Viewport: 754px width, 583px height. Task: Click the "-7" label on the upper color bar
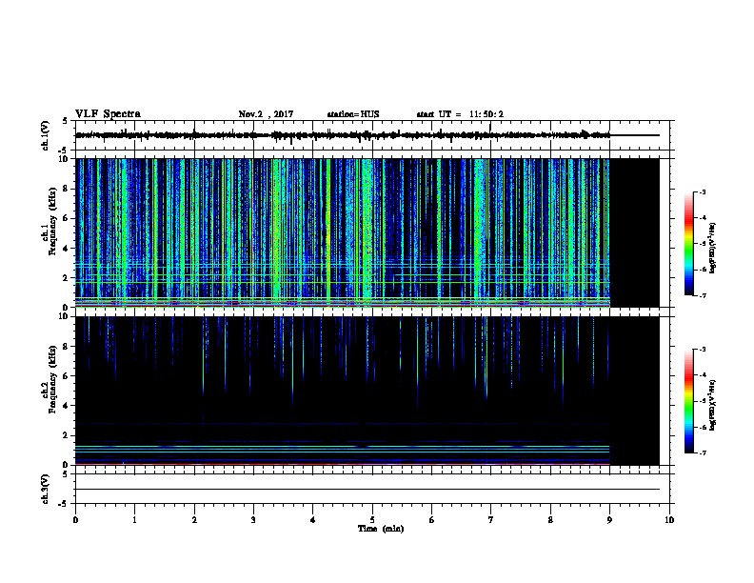[702, 295]
